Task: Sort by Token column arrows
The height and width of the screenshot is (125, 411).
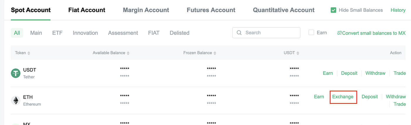Action: click(x=29, y=53)
